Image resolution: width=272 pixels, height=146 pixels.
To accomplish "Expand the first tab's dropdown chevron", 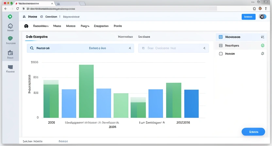I will pos(48,26).
